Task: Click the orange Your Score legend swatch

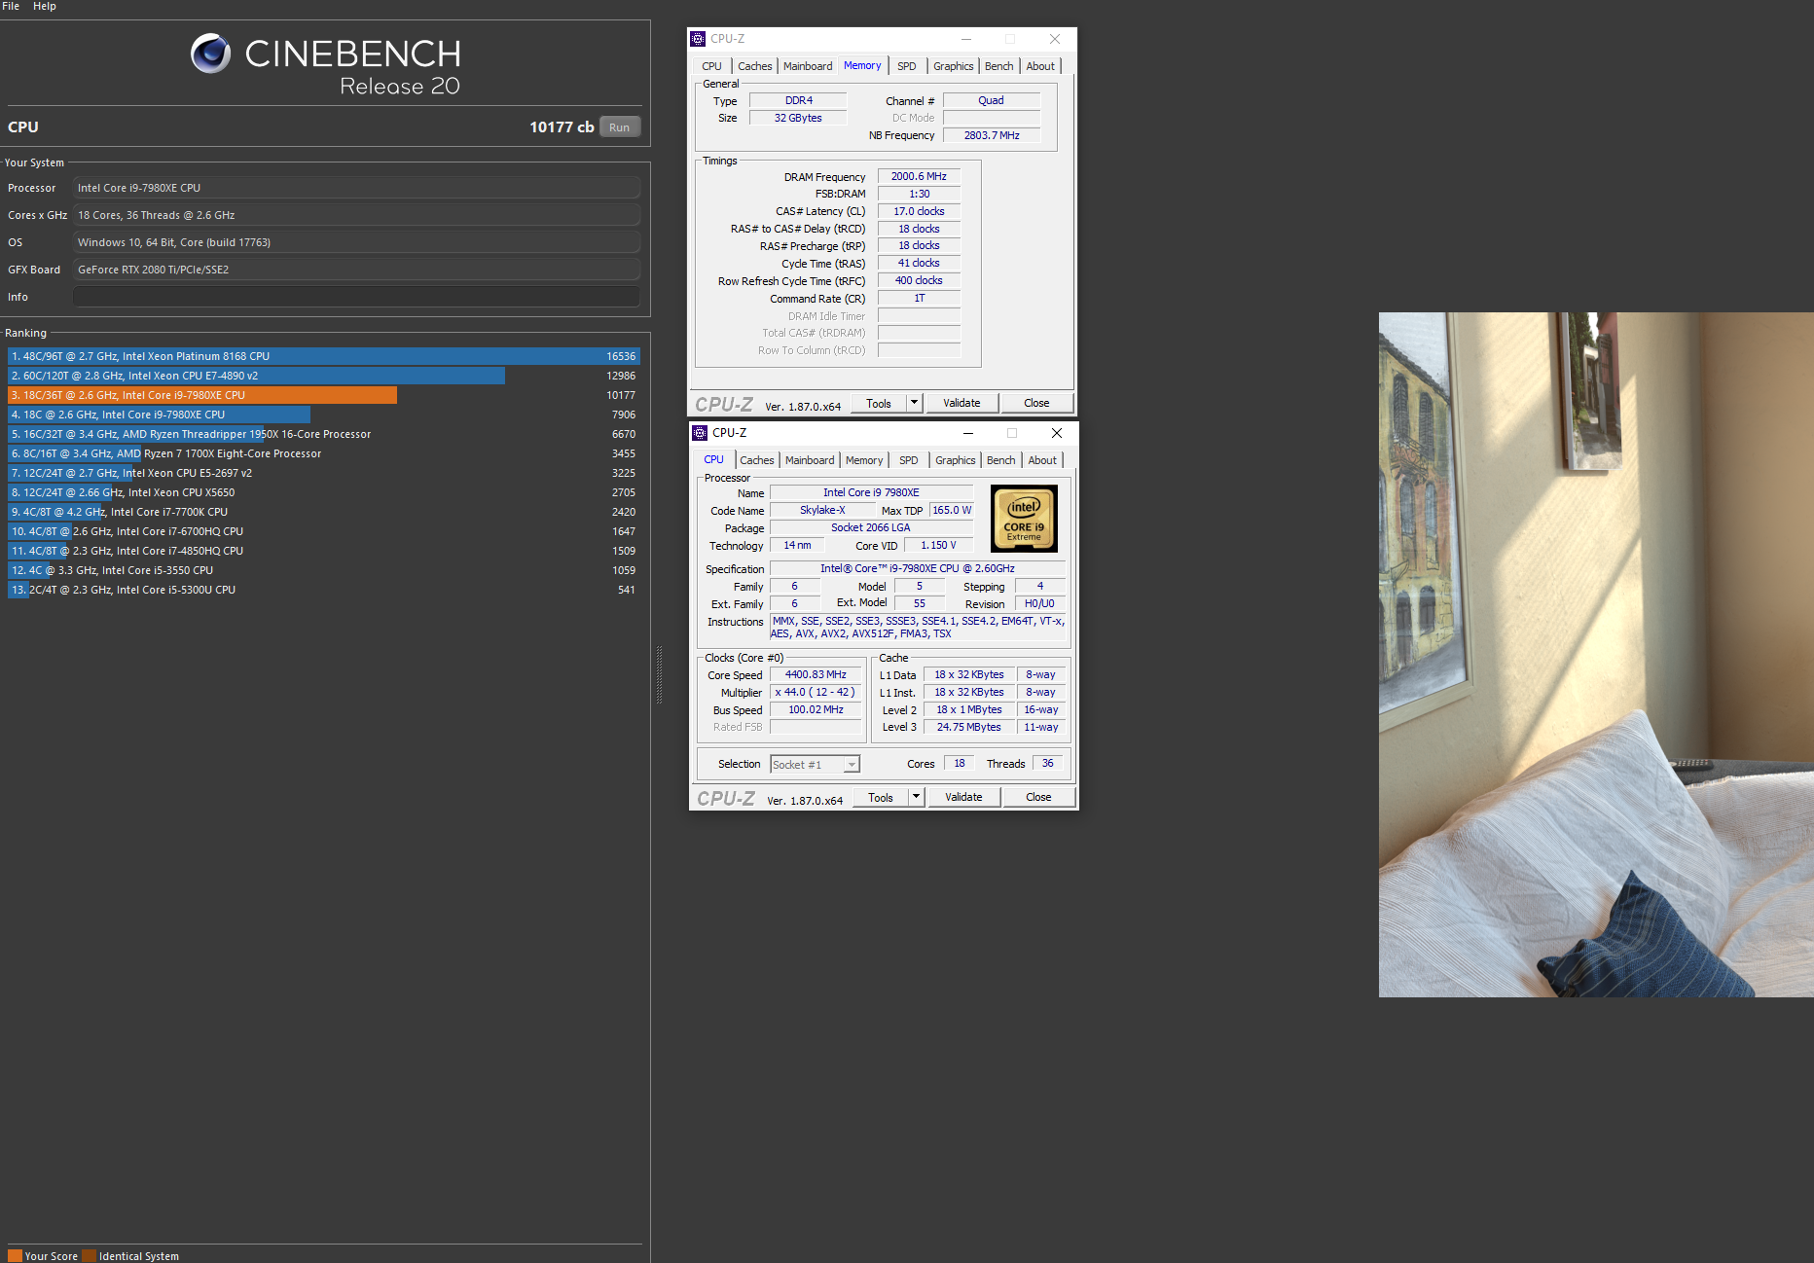Action: coord(15,1256)
